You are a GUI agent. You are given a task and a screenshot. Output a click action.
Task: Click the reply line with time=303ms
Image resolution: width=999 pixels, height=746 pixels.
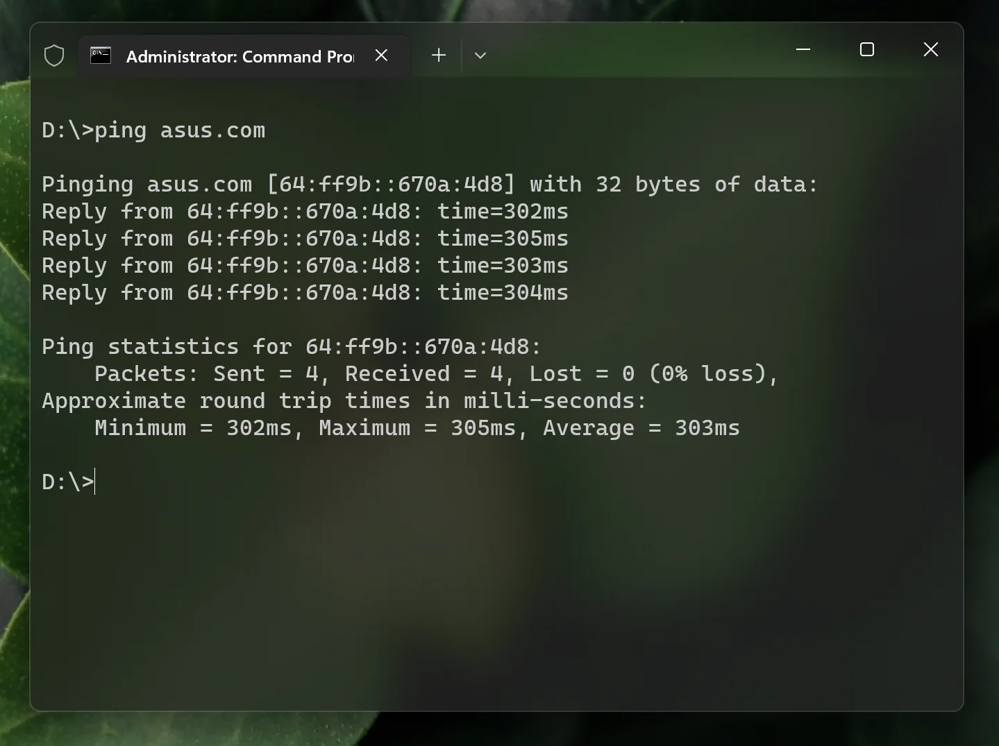point(305,266)
